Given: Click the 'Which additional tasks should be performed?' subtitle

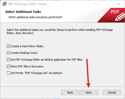Looking at the screenshot, I should coord(35,17).
